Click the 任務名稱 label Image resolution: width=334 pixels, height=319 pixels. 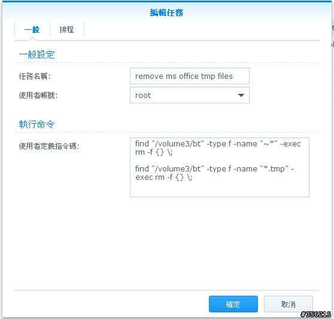click(x=35, y=76)
